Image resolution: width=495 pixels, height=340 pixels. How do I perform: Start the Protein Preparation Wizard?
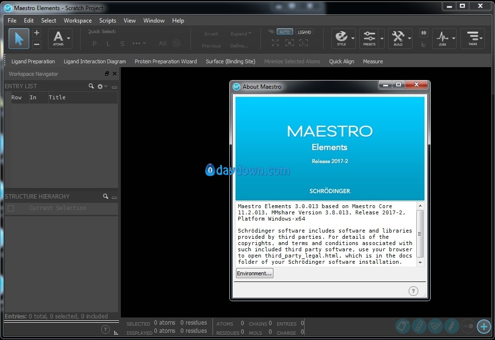(166, 61)
